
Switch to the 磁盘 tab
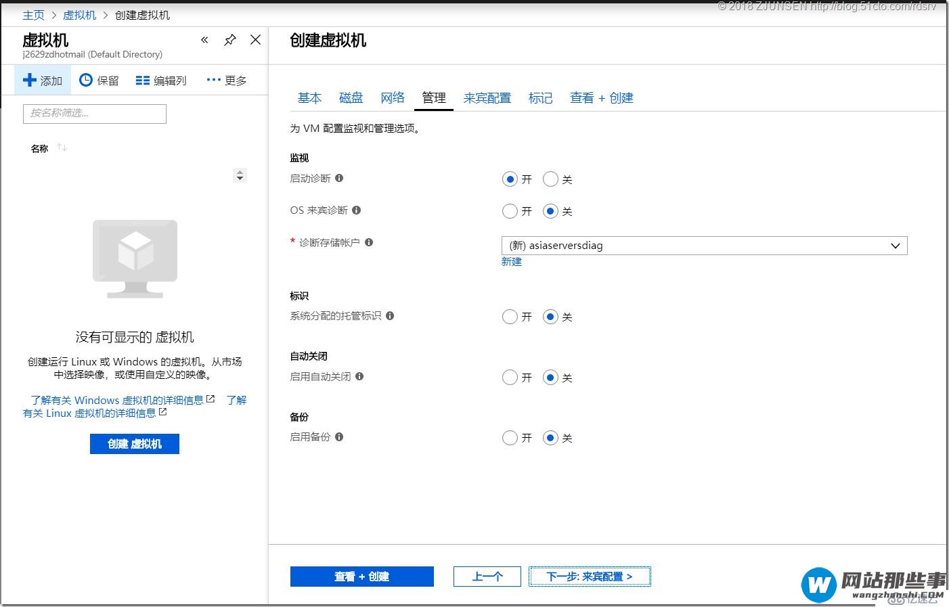point(351,98)
